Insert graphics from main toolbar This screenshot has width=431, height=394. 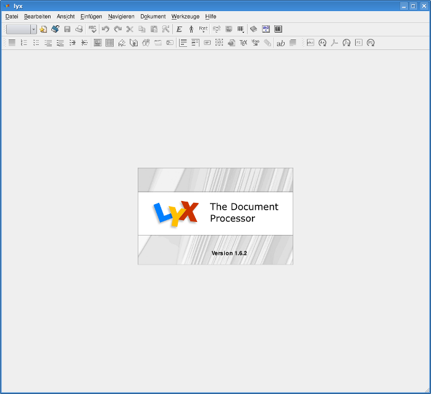tap(228, 29)
